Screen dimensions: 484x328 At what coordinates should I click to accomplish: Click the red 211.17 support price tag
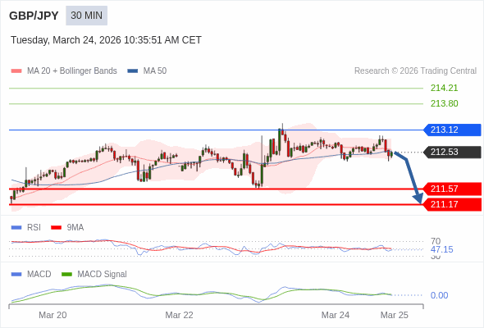pyautogui.click(x=452, y=204)
